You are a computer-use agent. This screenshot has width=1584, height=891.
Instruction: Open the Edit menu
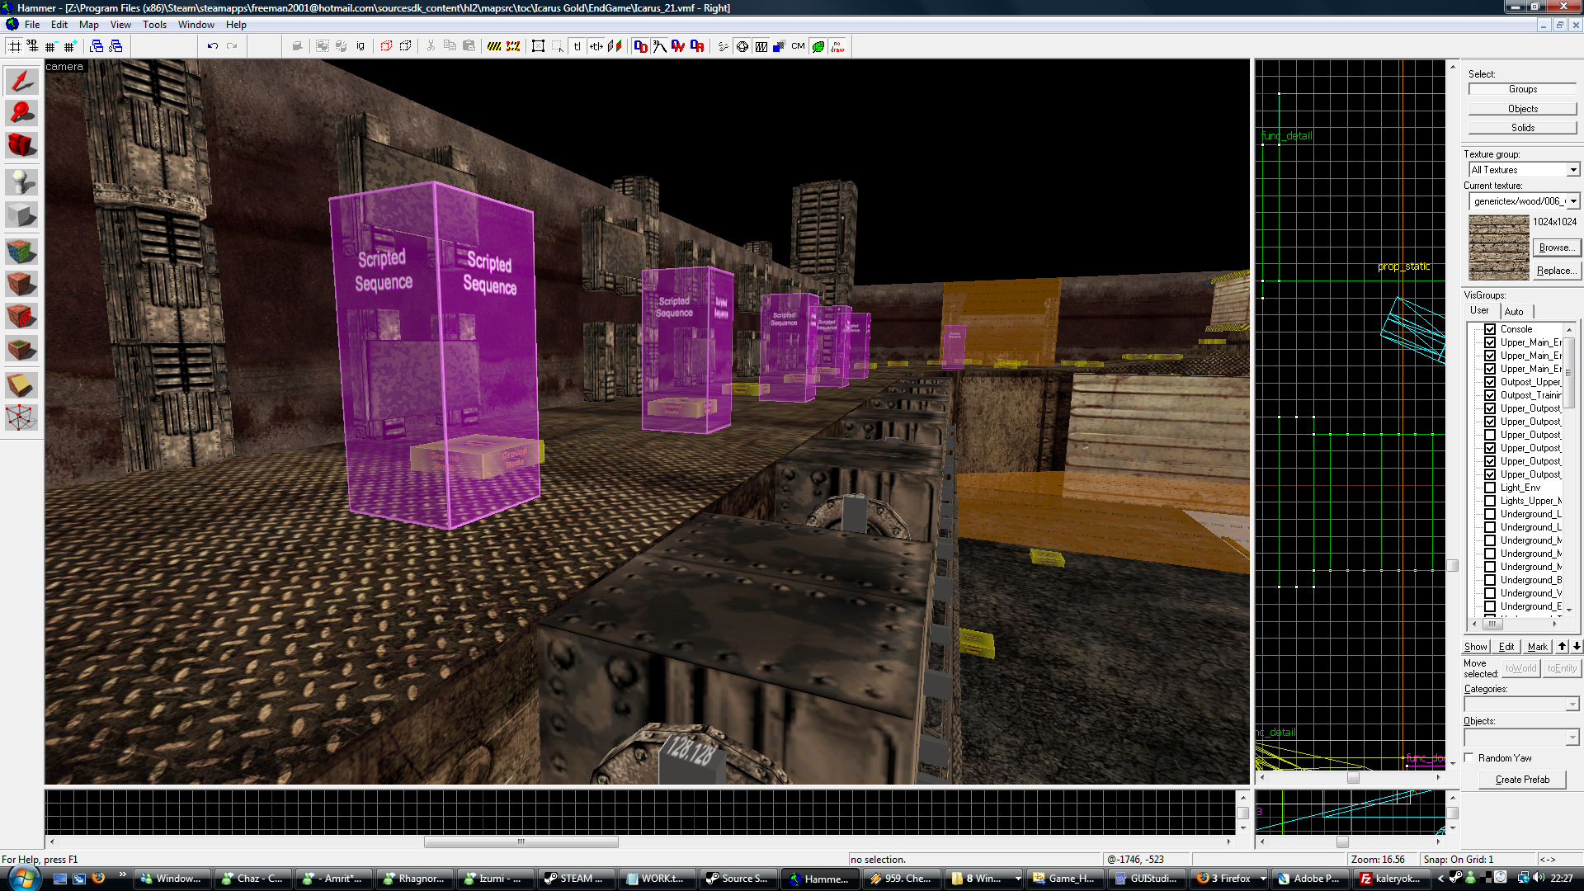coord(59,25)
